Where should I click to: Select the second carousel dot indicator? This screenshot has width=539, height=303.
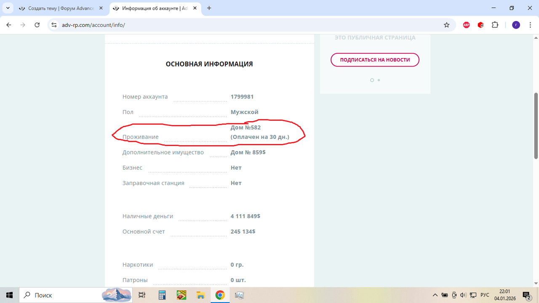(379, 80)
